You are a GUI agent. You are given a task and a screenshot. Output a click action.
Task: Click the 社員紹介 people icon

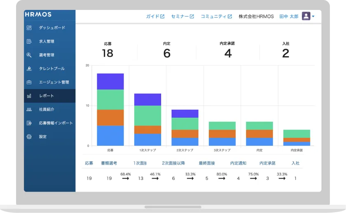[29, 109]
